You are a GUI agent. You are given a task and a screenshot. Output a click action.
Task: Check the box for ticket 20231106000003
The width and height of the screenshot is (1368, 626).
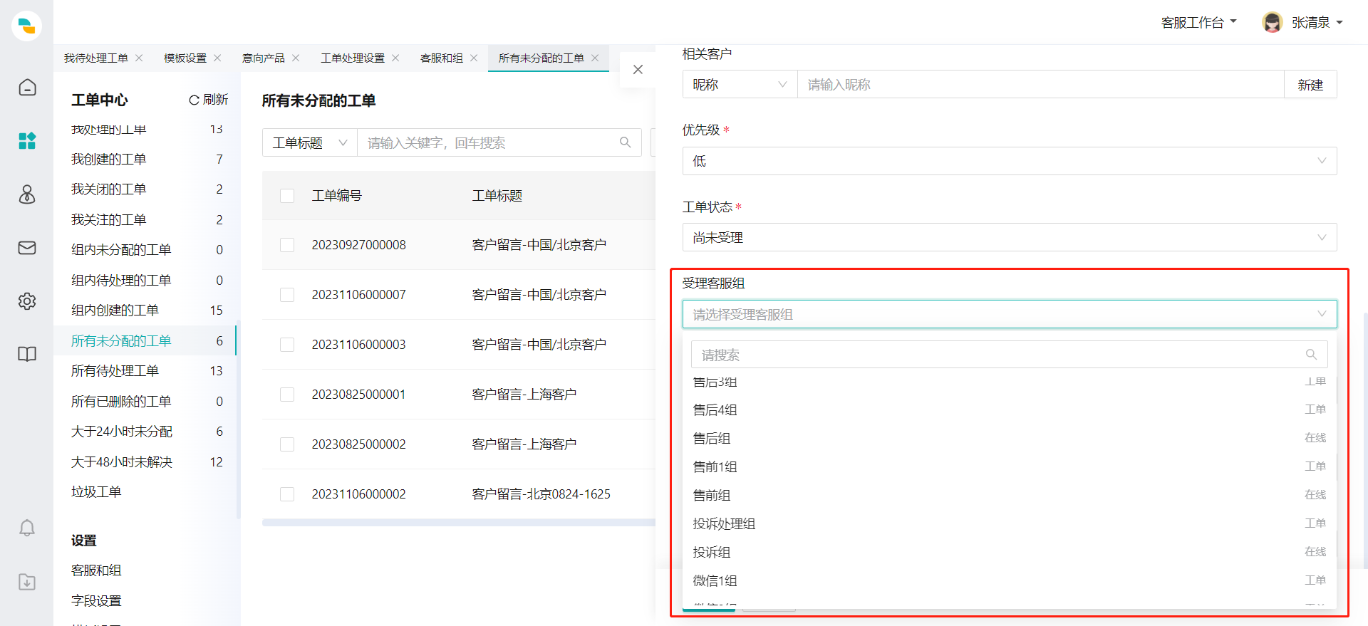tap(287, 345)
